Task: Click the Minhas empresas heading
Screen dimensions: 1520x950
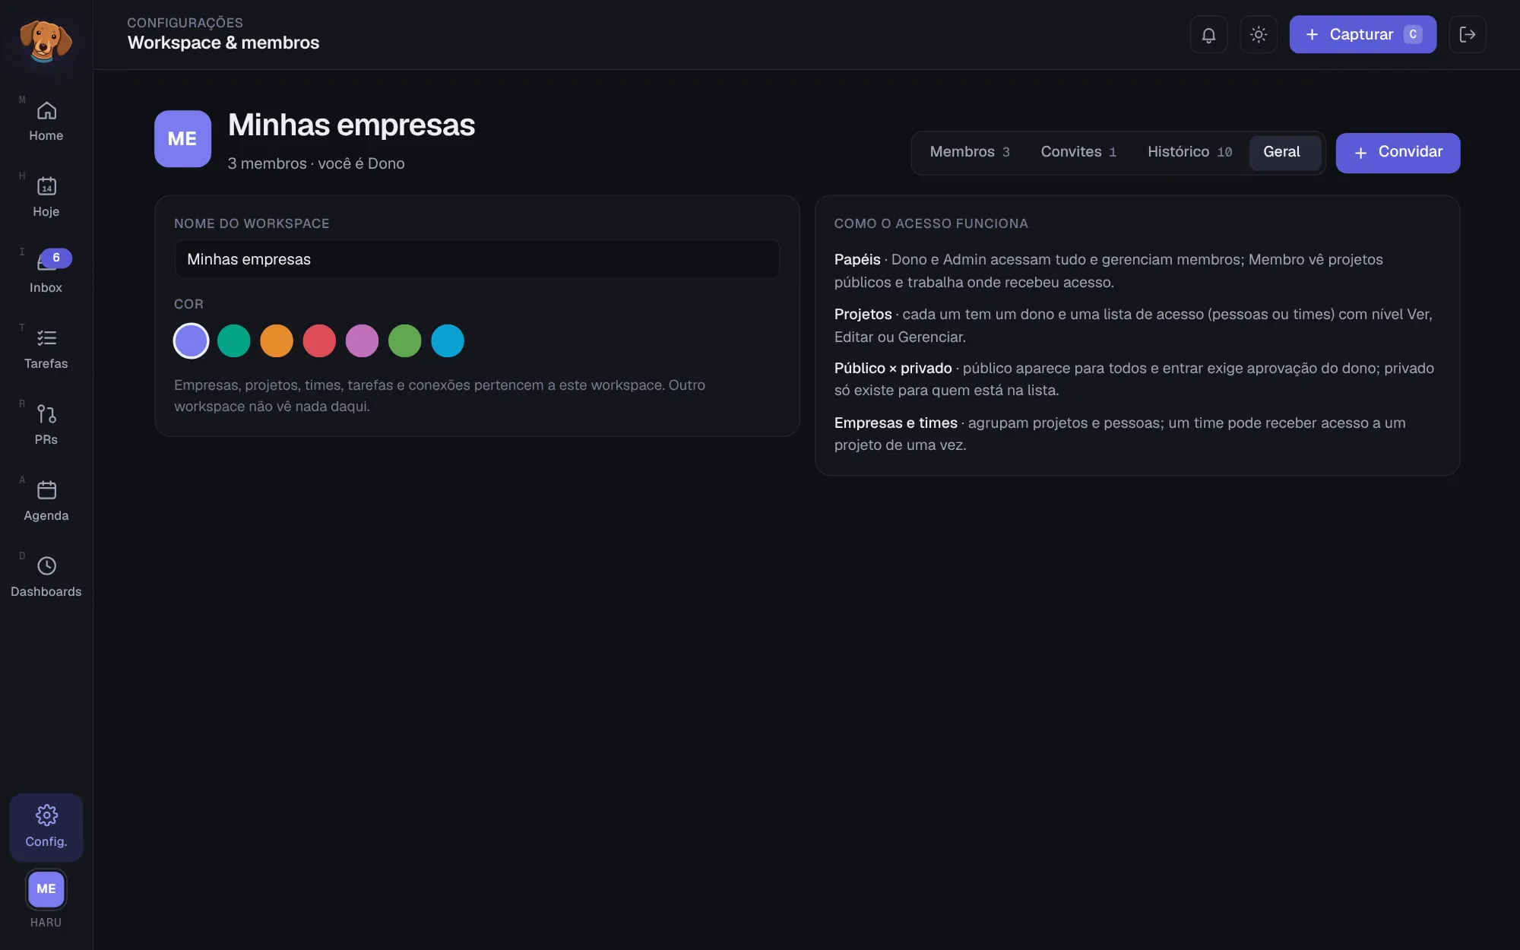Action: pyautogui.click(x=351, y=125)
